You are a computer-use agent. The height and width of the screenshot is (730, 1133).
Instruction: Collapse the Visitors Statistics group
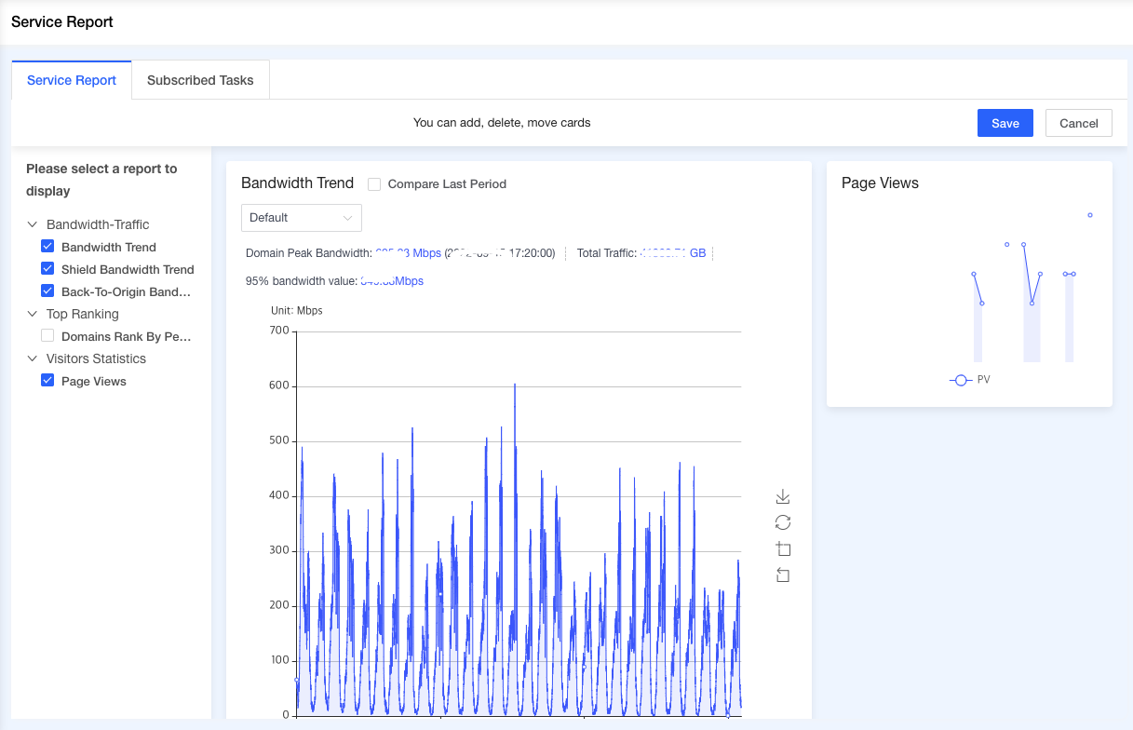33,358
